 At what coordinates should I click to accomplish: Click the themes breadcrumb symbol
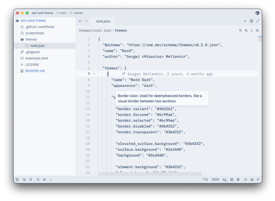121,31
